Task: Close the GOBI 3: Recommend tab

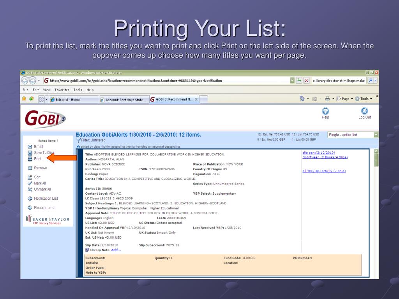Action: point(196,99)
